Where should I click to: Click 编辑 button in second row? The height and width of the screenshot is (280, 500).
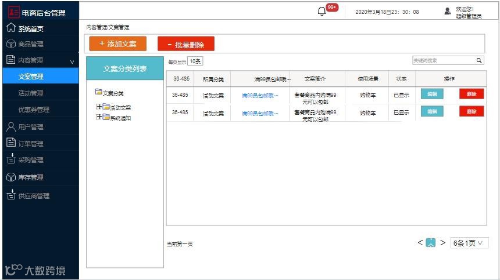pos(432,111)
